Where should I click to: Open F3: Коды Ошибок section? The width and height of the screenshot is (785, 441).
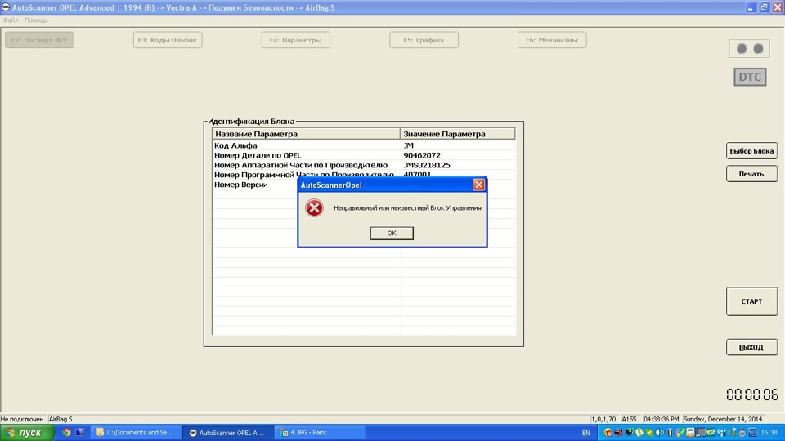click(168, 40)
